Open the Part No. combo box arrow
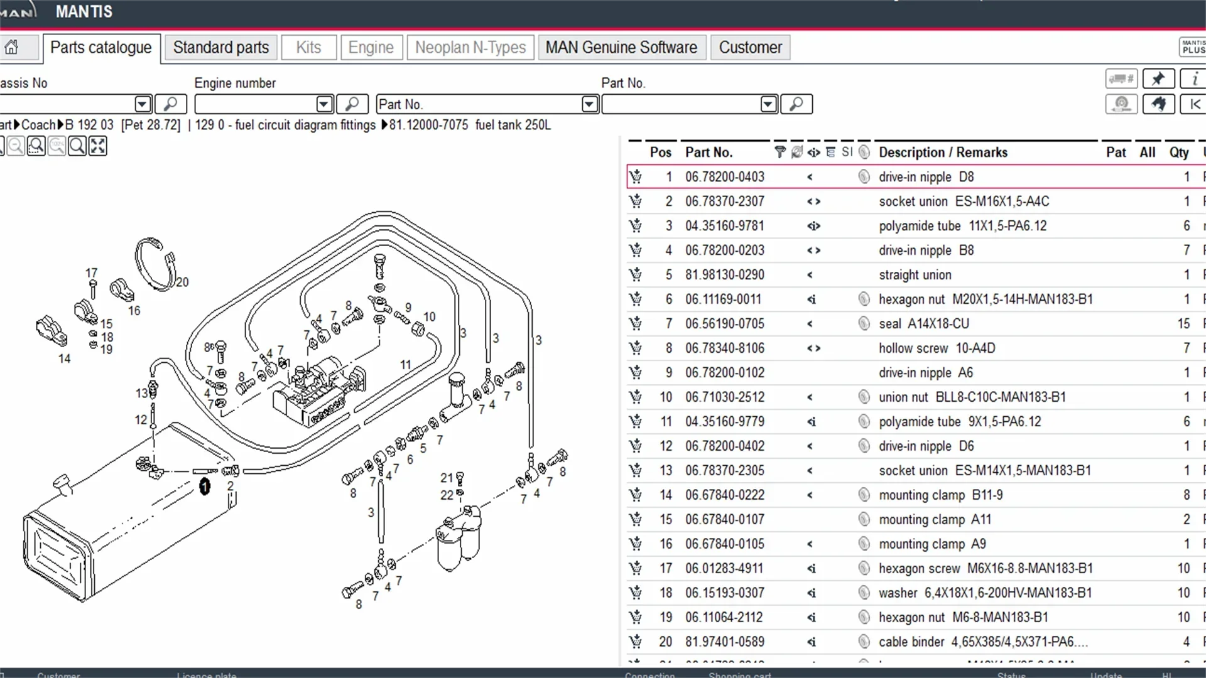The width and height of the screenshot is (1206, 678). click(x=589, y=104)
